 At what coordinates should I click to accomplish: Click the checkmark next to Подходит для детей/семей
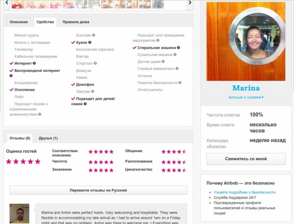click(73, 99)
